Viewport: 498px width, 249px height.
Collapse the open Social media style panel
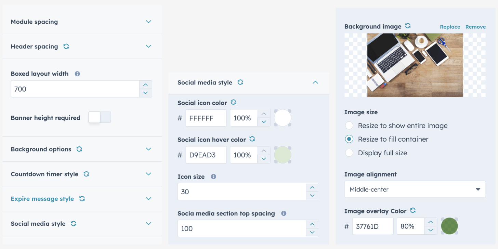pos(315,82)
